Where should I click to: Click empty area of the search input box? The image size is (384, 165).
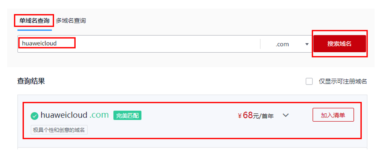[x=167, y=44]
